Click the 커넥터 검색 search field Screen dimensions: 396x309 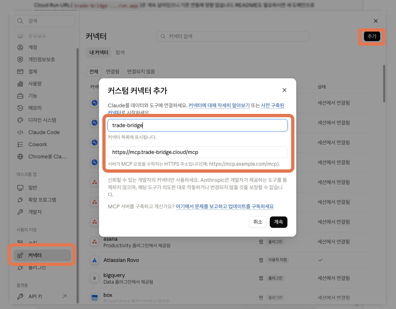[233, 36]
